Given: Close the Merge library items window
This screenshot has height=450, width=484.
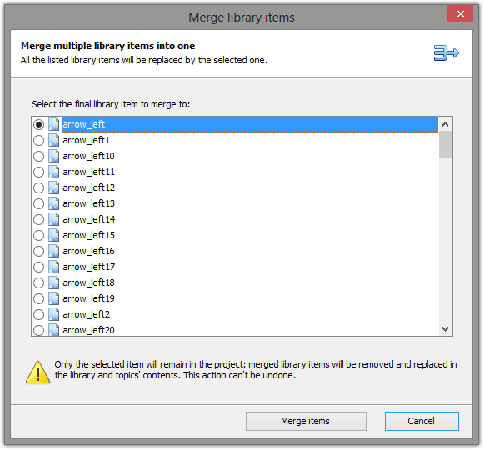Looking at the screenshot, I should click(x=460, y=13).
